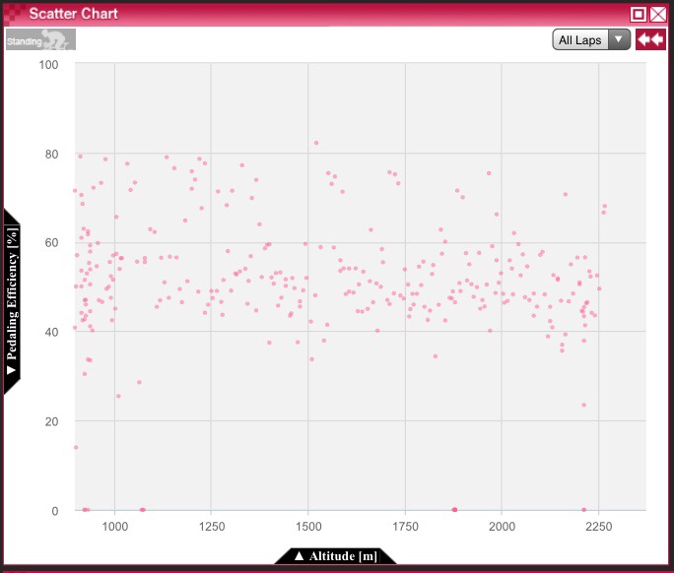Image resolution: width=674 pixels, height=573 pixels.
Task: Click the double-arrow swap axes icon
Action: [x=650, y=39]
